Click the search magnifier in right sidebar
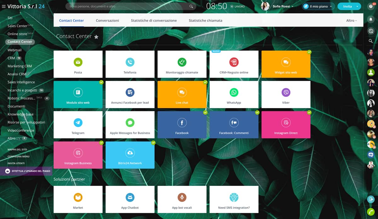Screen dimensions: 378x219 371,41
